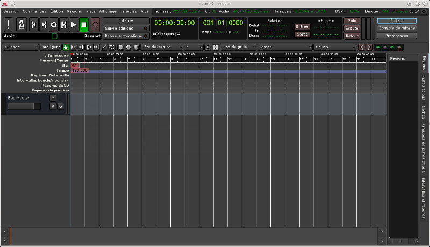Mute the Bus Master with M button

point(53,98)
